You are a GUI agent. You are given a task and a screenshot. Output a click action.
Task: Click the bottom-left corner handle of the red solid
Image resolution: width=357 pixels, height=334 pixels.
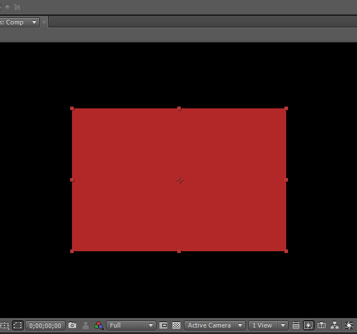(72, 251)
